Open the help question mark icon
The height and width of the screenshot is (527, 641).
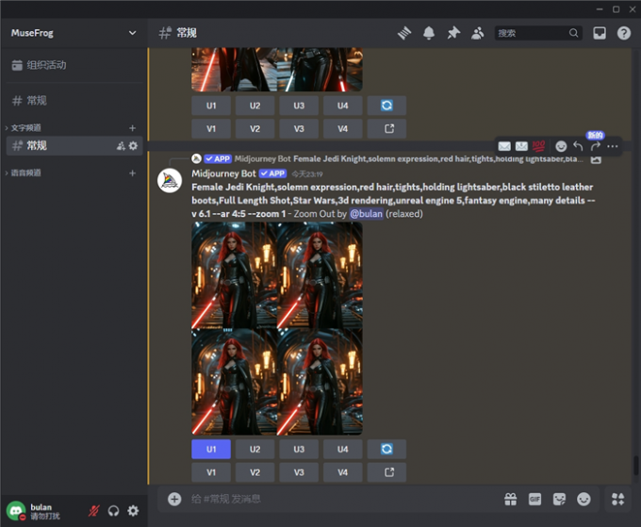624,33
